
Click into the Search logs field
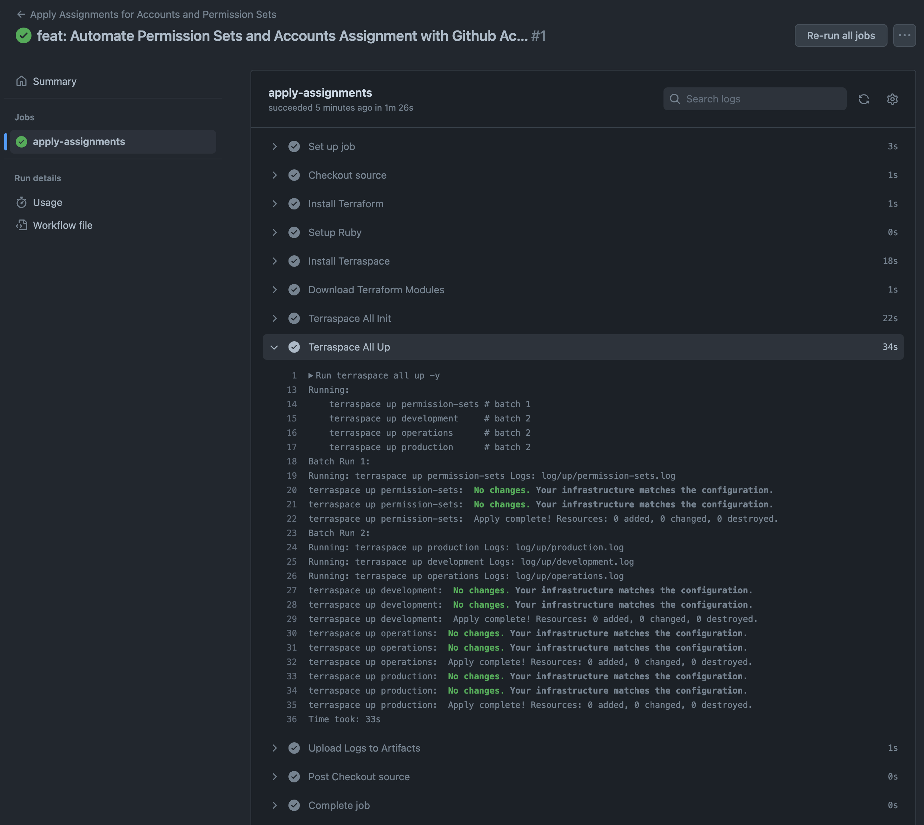755,99
